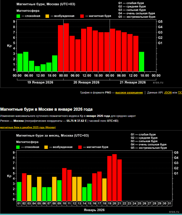Click the only green bar on 21 January
182x215 pixels.
tap(142, 62)
